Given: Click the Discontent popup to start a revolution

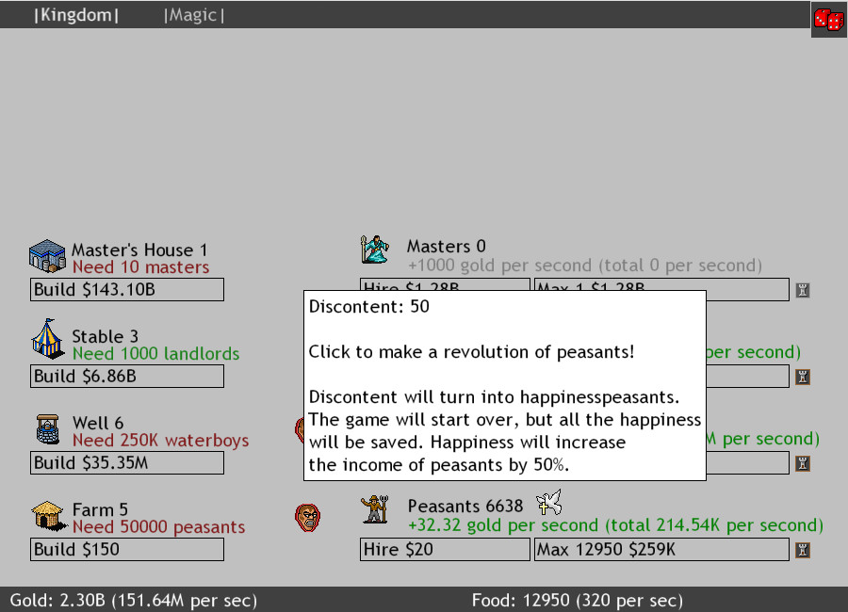Looking at the screenshot, I should tap(505, 384).
